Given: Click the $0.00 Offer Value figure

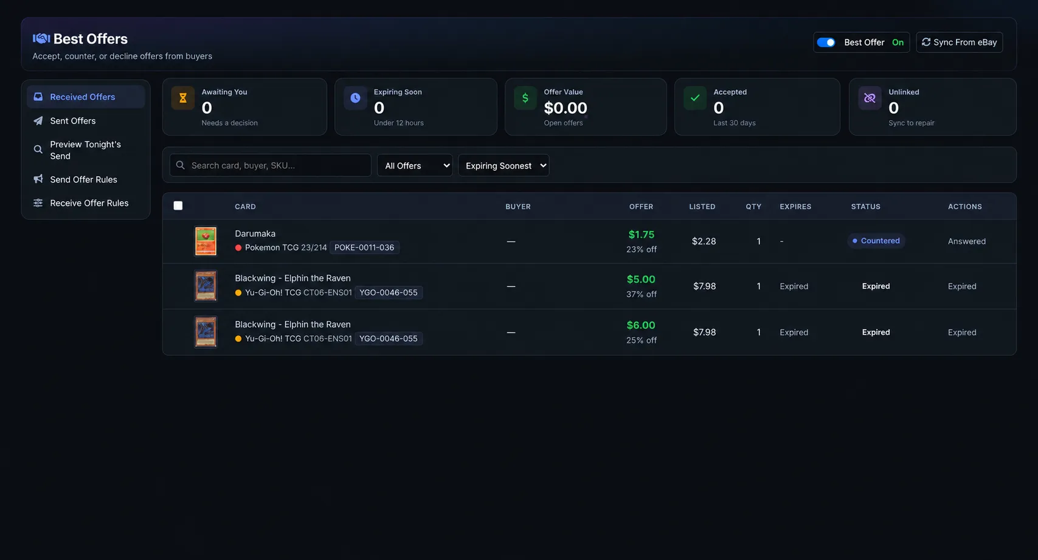Looking at the screenshot, I should point(566,108).
